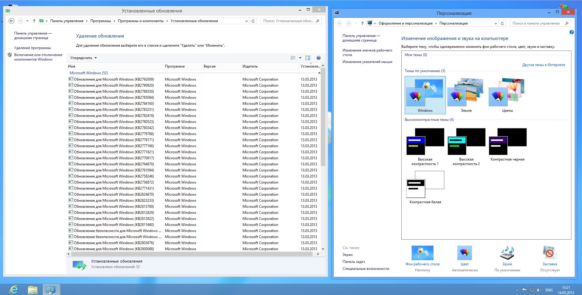The width and height of the screenshot is (582, 295).
Task: Refresh the Персонализация address bar
Action: pyautogui.click(x=502, y=23)
